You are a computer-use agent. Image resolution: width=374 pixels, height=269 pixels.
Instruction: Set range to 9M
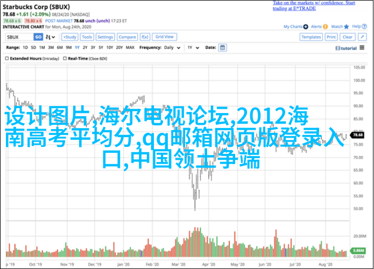point(69,48)
